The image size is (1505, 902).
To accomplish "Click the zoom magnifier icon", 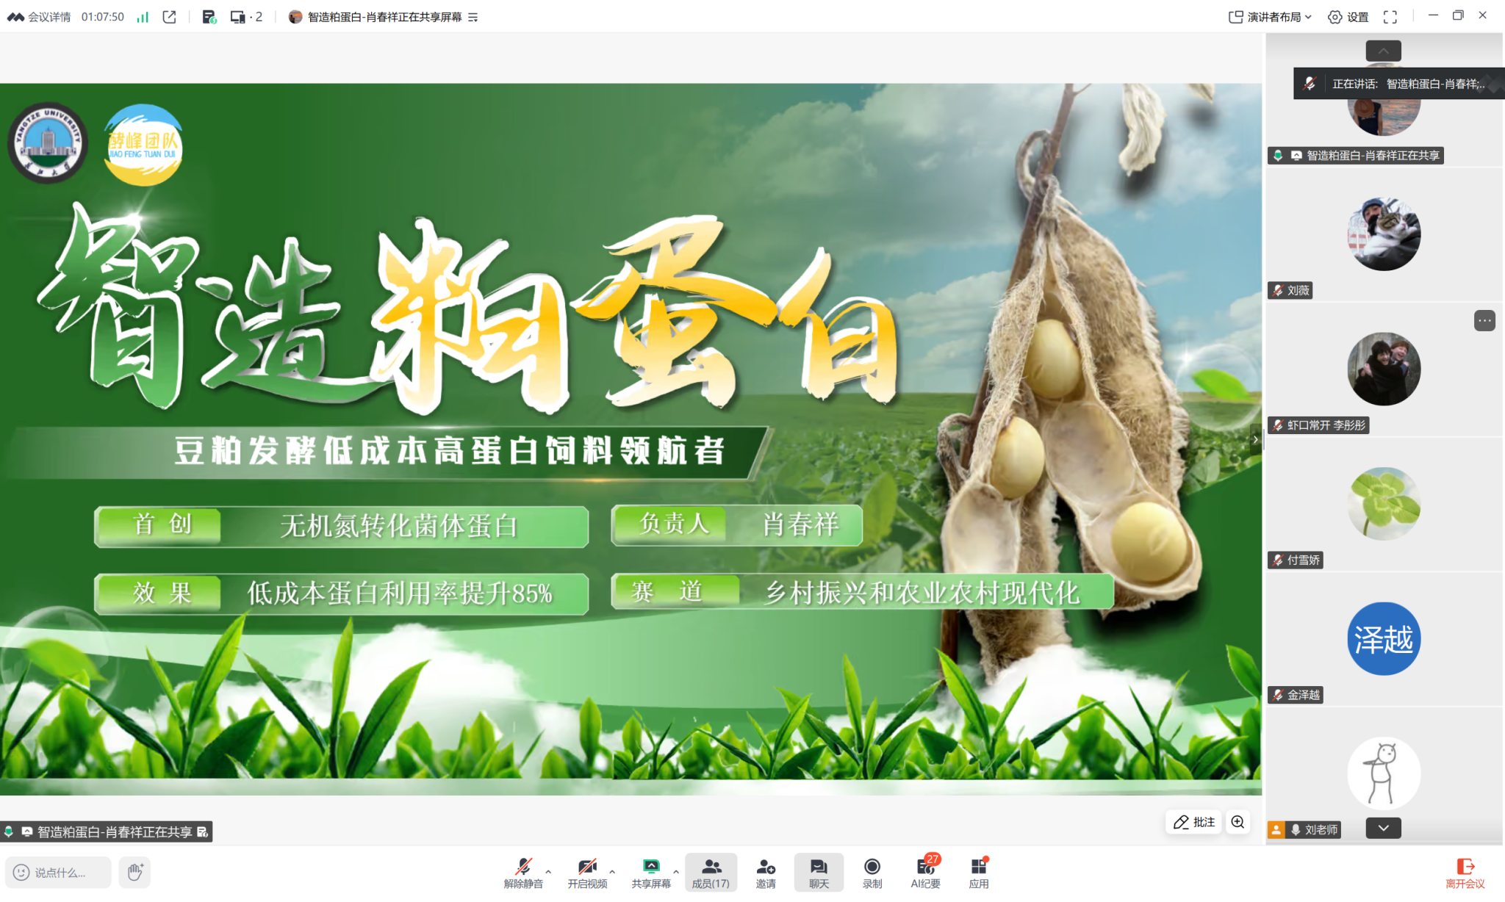I will pyautogui.click(x=1238, y=822).
